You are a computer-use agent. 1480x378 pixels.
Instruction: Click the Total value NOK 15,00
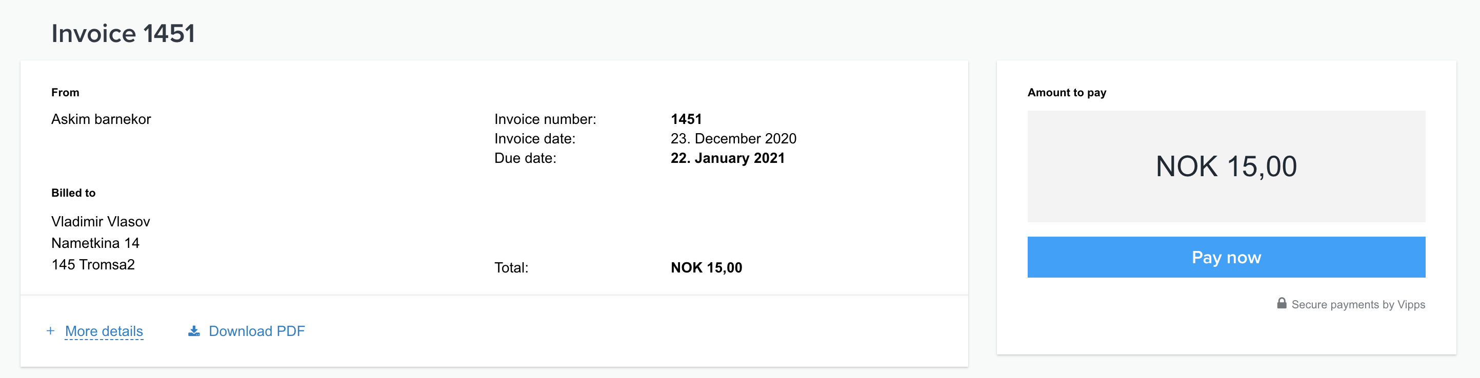coord(706,267)
